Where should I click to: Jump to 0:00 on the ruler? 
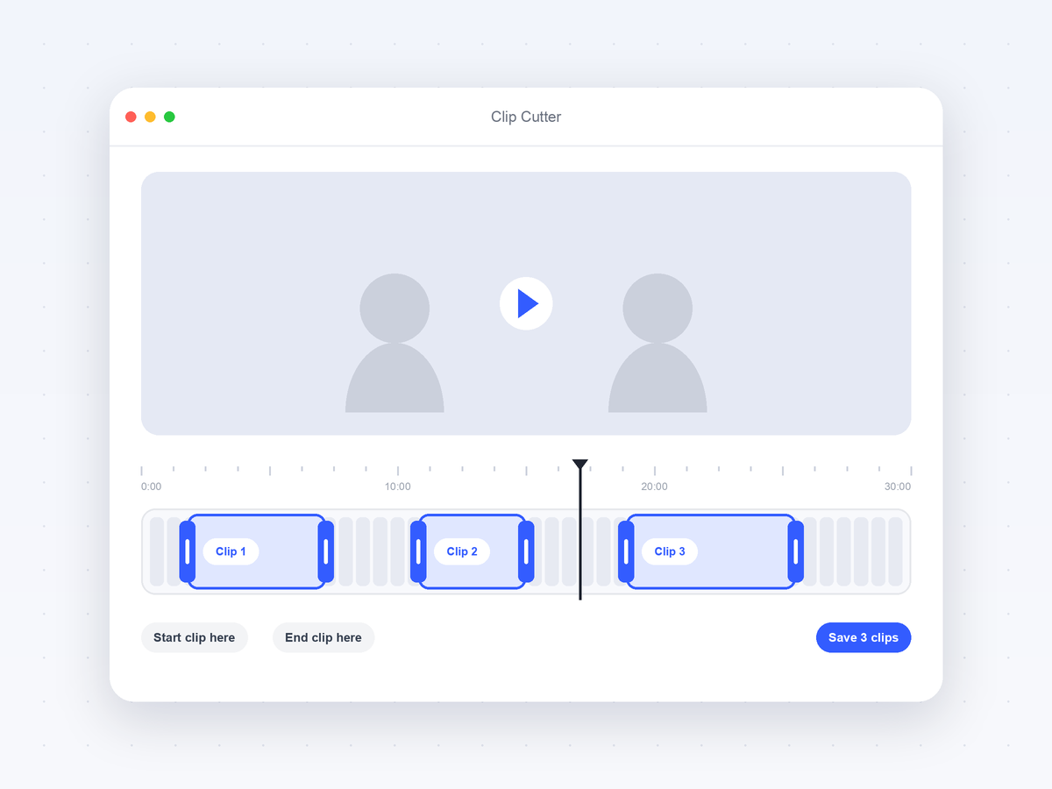[x=151, y=487]
